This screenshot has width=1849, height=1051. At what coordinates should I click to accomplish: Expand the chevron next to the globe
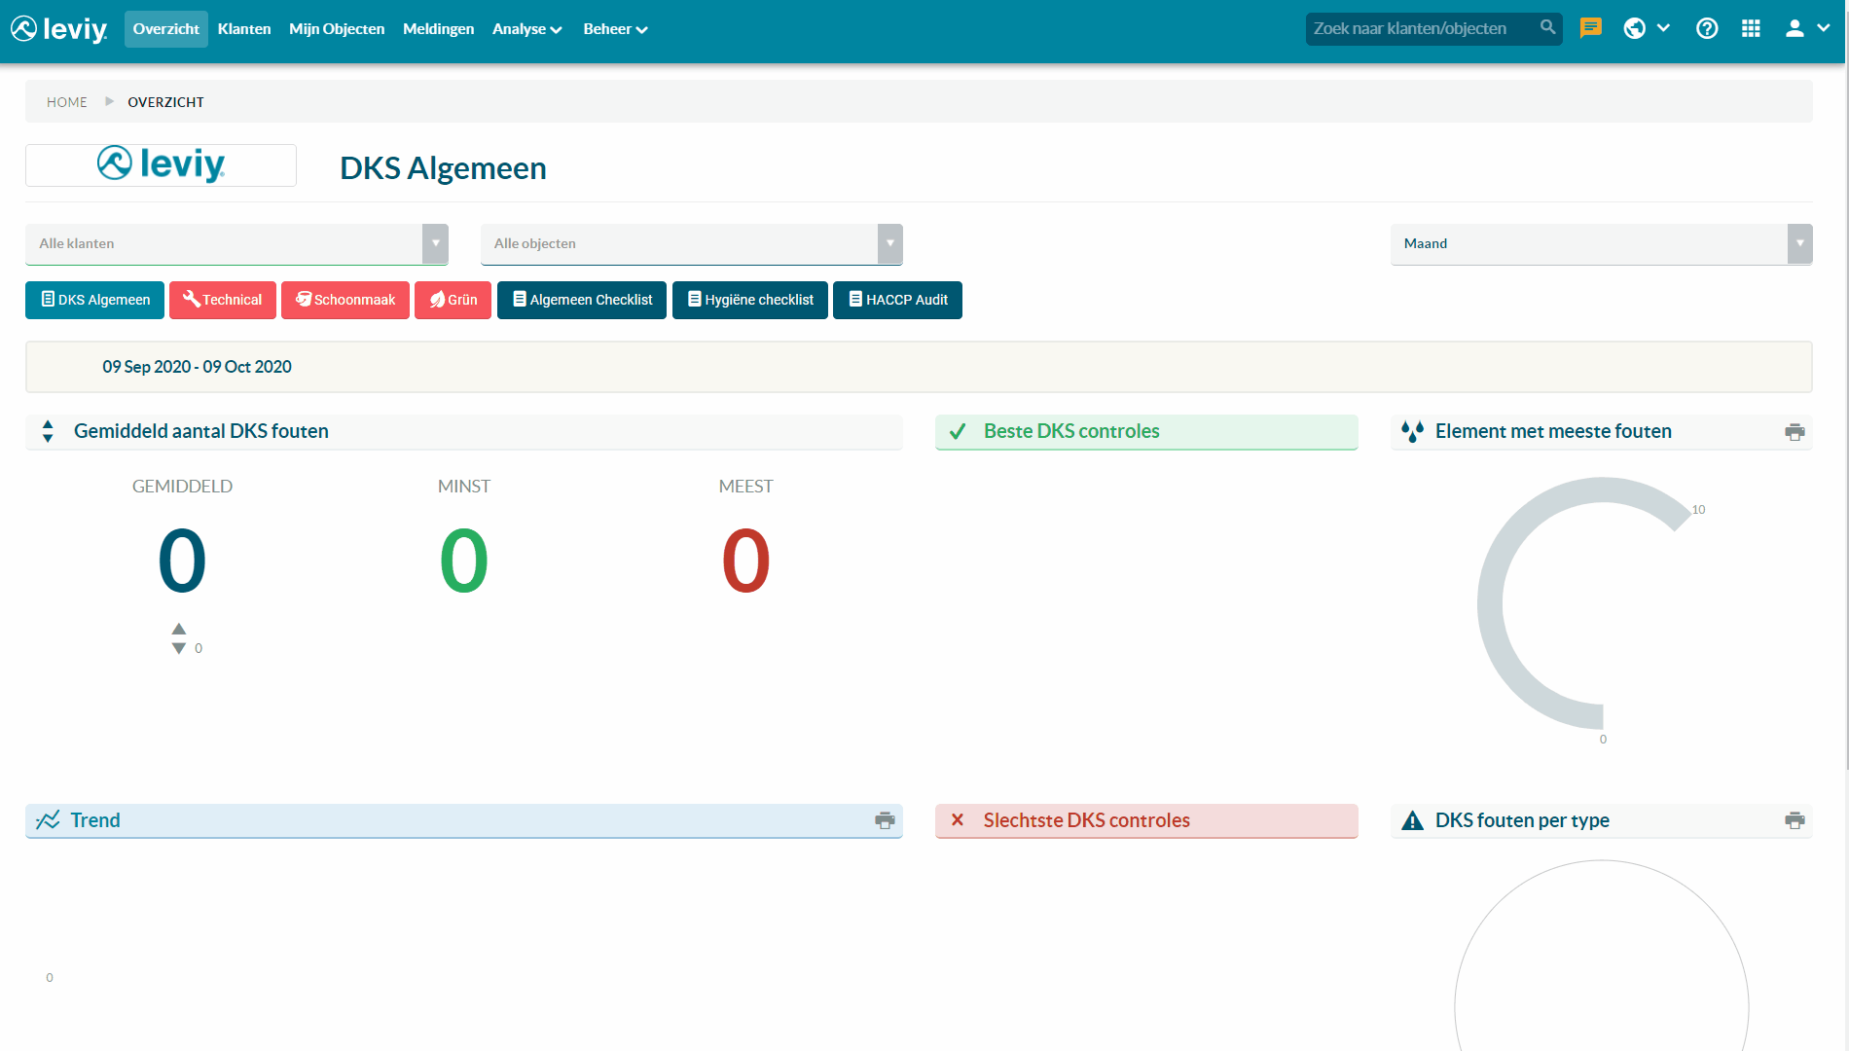(1663, 28)
